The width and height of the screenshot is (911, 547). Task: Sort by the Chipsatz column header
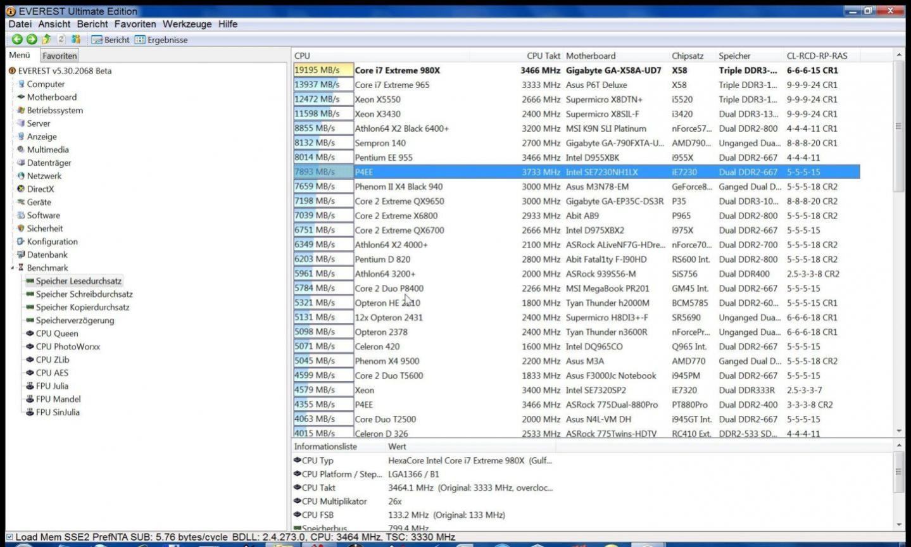pos(688,56)
